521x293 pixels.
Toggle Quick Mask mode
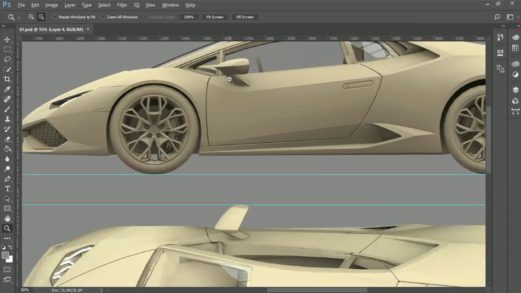click(x=7, y=269)
